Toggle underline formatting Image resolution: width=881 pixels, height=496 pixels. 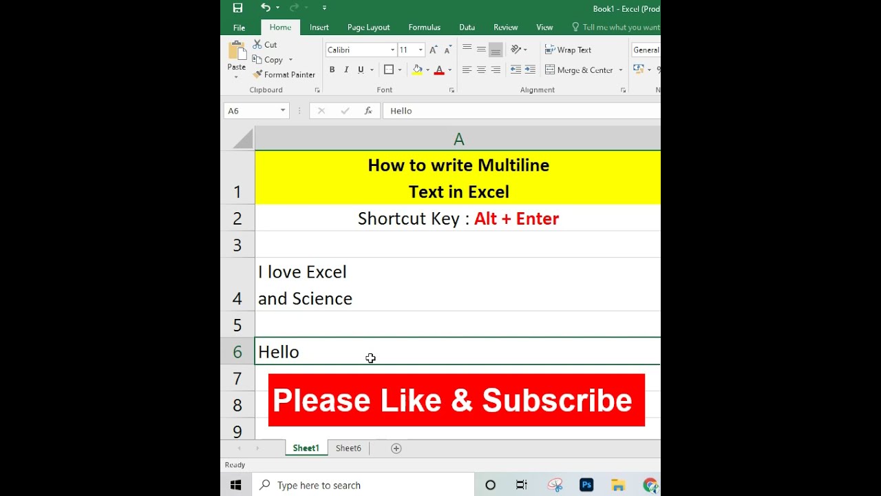pos(360,70)
